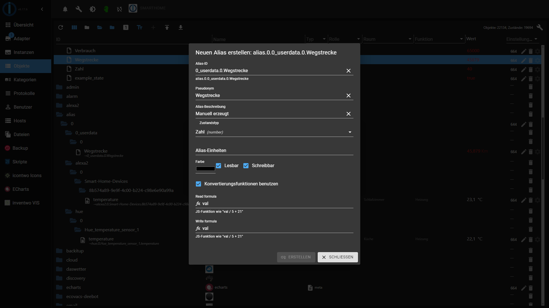Delete the admin folder with trash icon
This screenshot has height=308, width=549.
click(531, 87)
